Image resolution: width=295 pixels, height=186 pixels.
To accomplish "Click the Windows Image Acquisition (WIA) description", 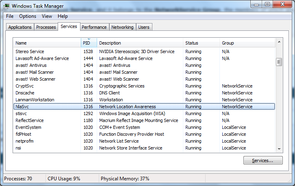I will [x=132, y=113].
